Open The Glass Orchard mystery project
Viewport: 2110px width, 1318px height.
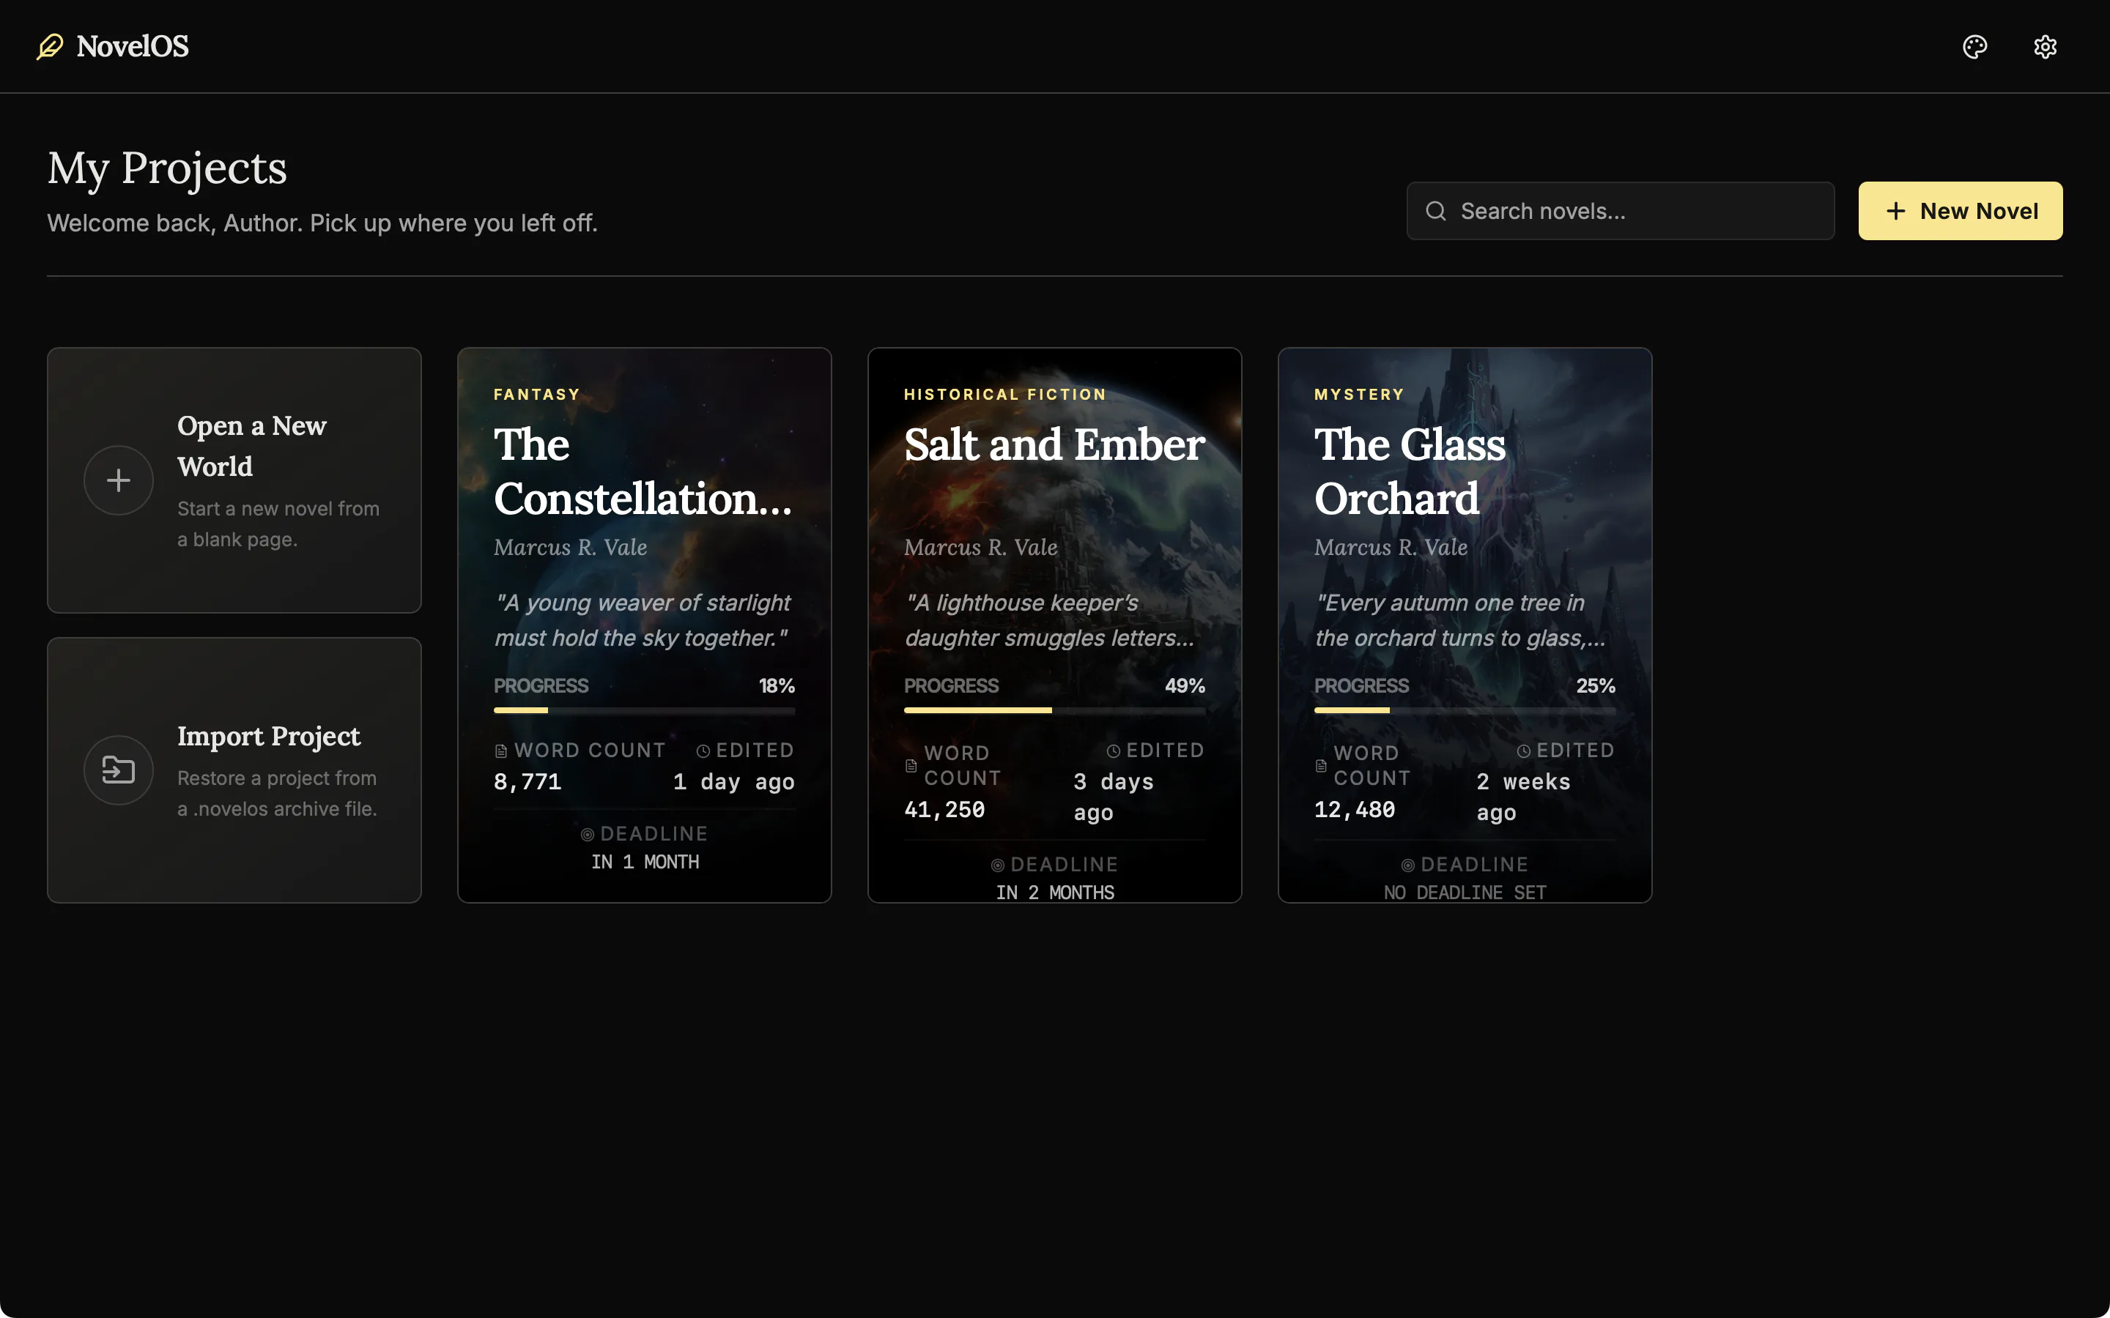click(1465, 625)
